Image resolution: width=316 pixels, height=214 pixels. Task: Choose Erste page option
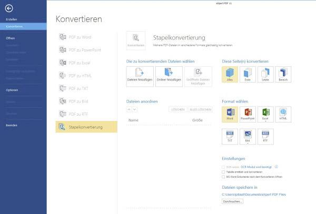coord(248,75)
